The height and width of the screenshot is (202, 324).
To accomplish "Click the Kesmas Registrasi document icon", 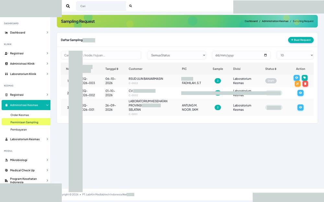I will tap(6, 95).
